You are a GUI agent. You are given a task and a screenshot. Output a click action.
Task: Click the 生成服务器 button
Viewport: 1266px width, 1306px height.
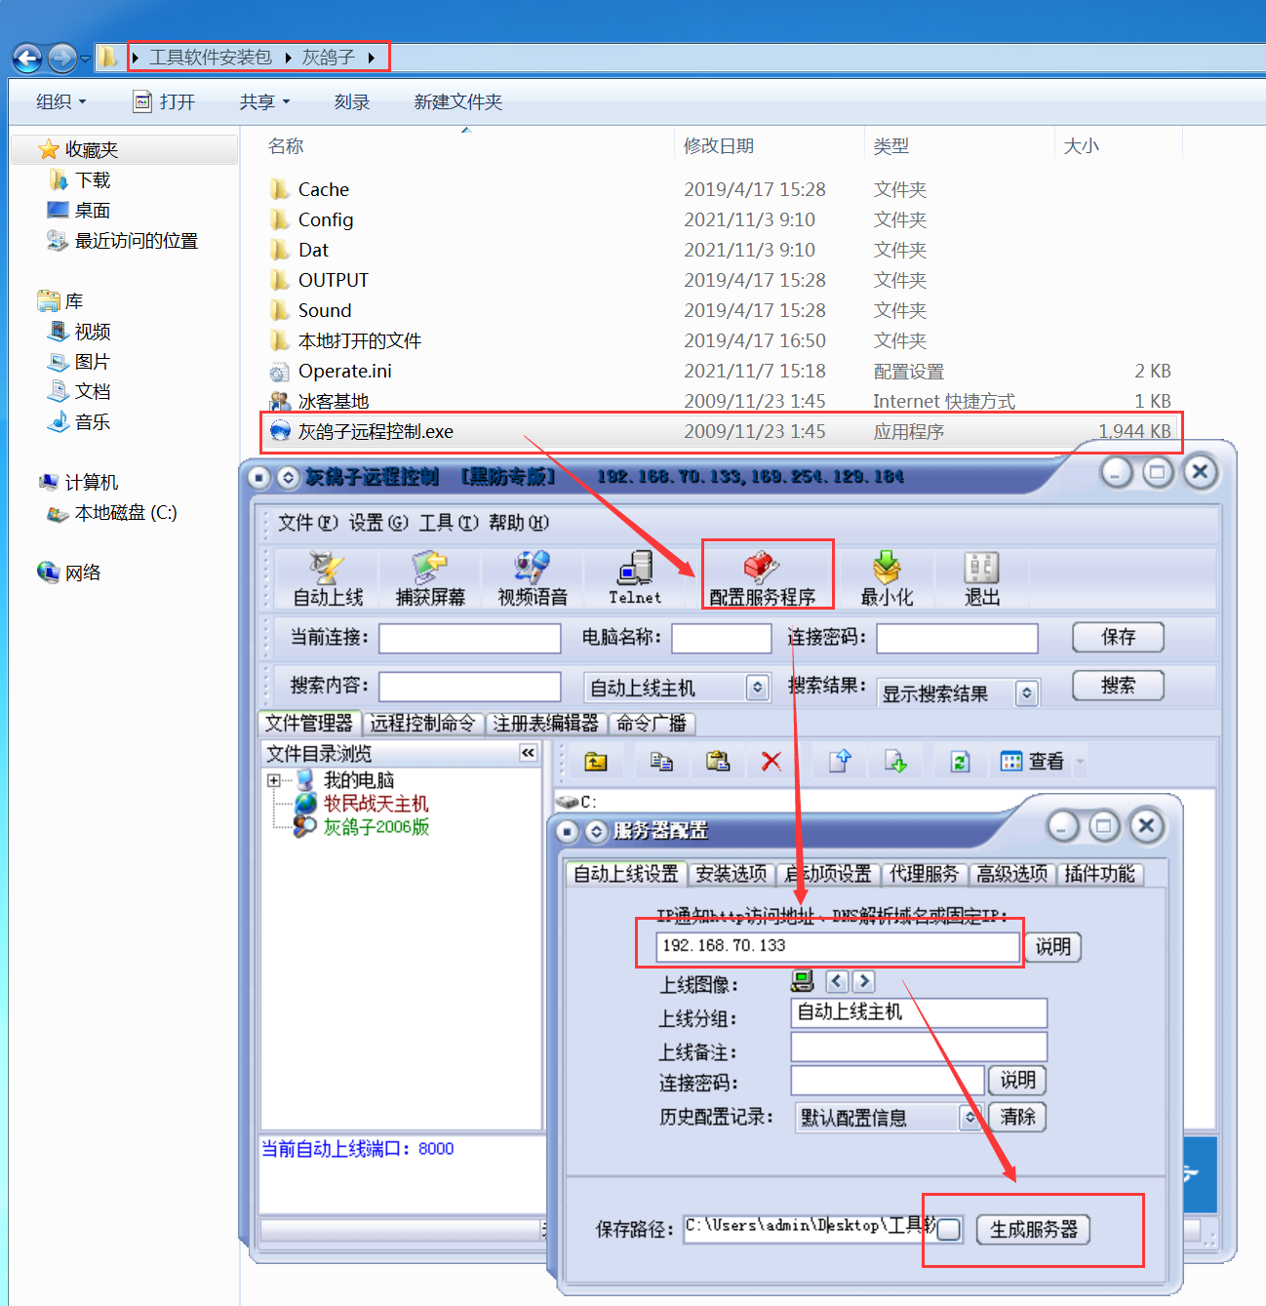pyautogui.click(x=1034, y=1229)
